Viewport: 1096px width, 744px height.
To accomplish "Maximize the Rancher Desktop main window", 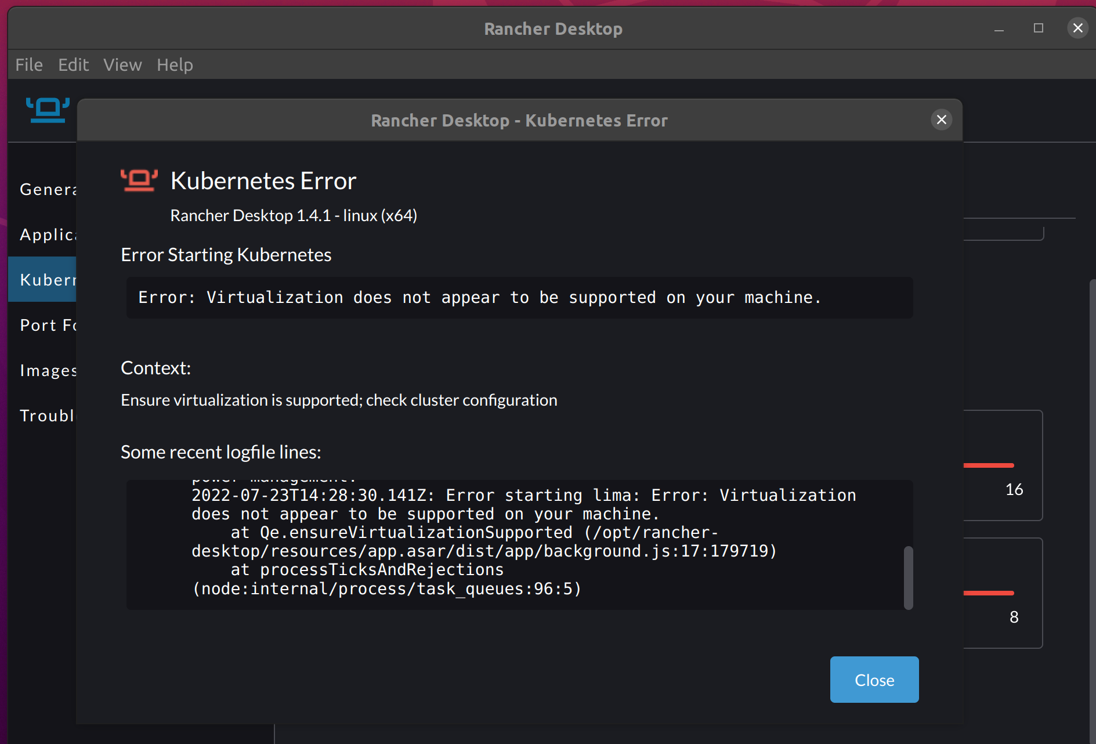I will [1039, 28].
